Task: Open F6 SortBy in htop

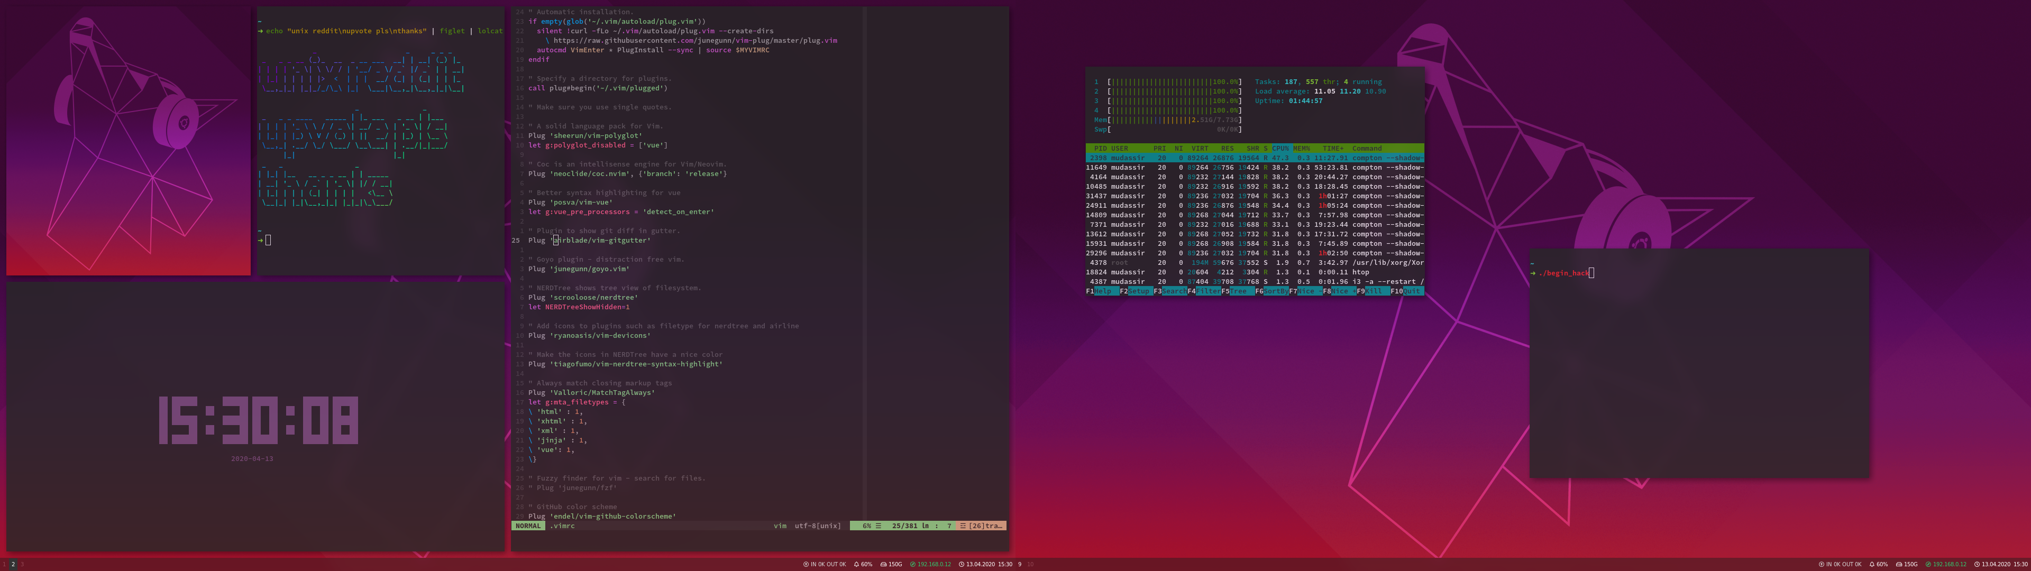Action: coord(1271,291)
